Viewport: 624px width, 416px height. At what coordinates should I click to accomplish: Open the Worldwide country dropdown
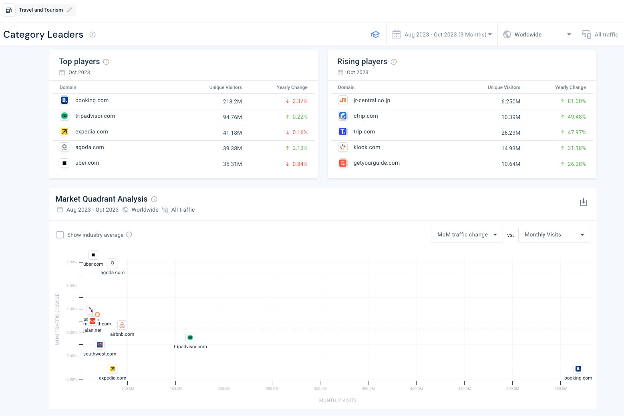[x=537, y=34]
